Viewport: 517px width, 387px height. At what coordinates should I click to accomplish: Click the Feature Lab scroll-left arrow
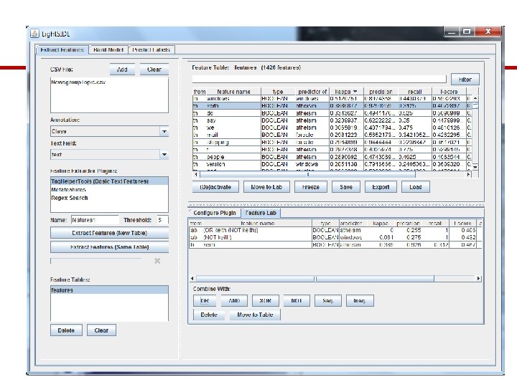[192, 279]
